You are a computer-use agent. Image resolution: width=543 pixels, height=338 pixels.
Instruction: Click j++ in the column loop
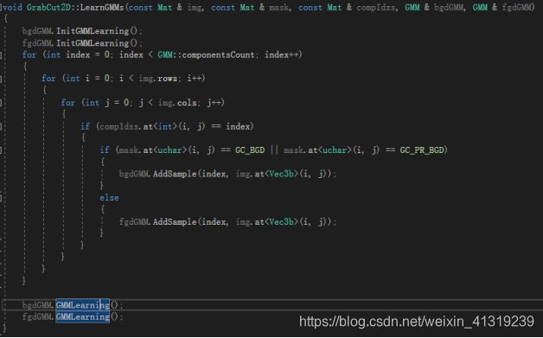(x=214, y=103)
